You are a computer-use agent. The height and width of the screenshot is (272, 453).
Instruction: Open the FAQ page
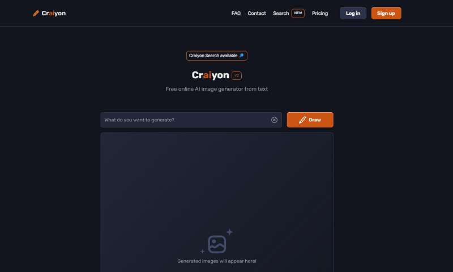coord(236,13)
